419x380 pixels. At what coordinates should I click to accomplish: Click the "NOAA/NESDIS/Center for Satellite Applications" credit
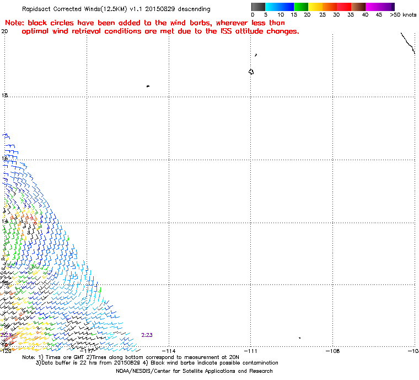[194, 371]
